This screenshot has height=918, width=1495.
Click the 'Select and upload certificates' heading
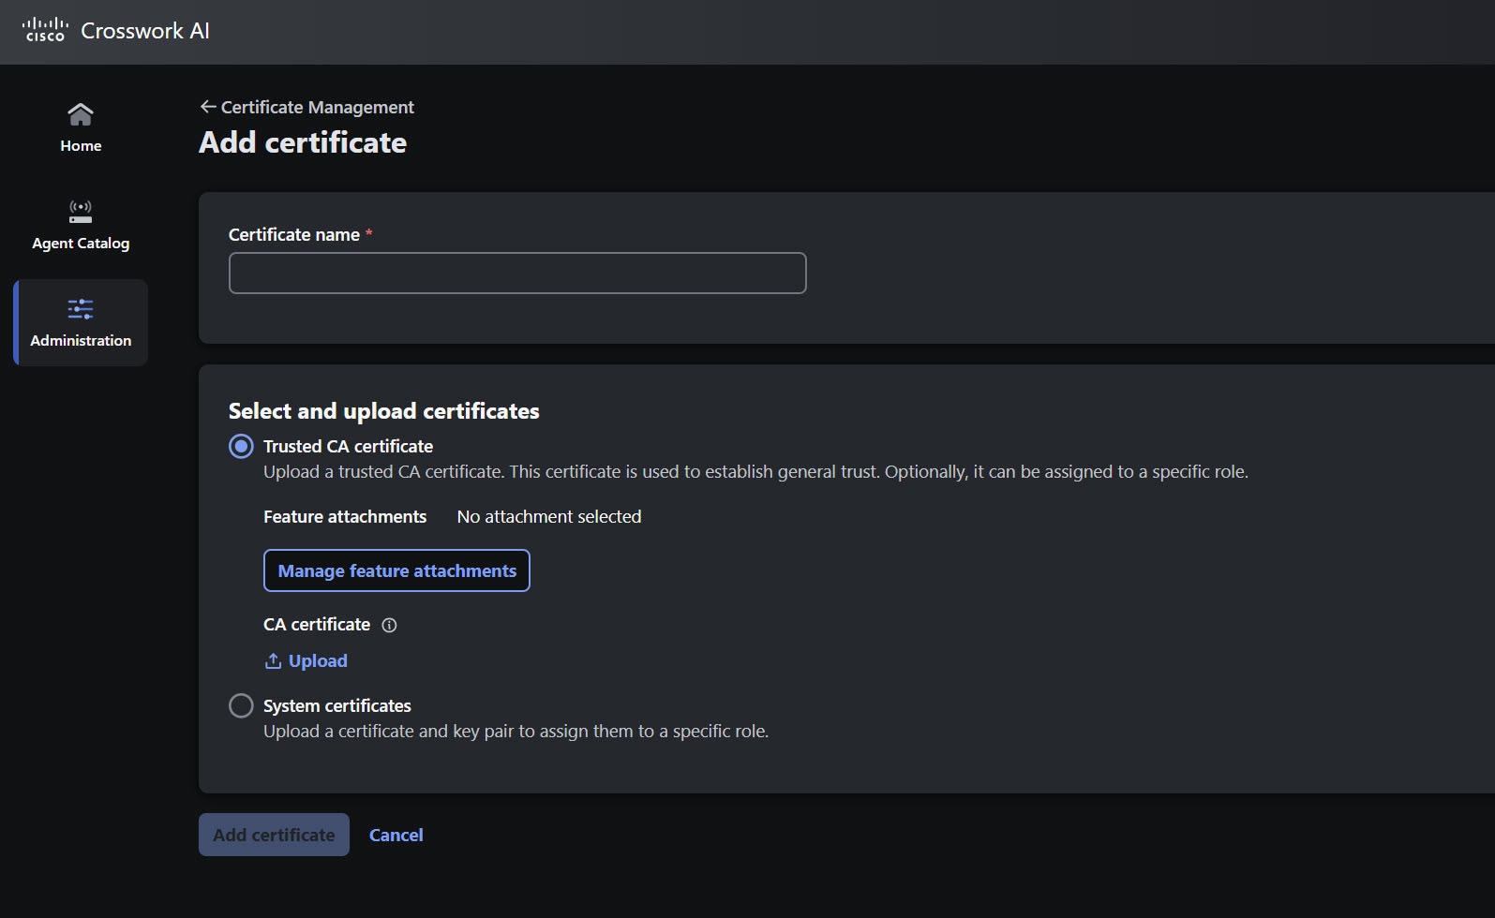(384, 411)
